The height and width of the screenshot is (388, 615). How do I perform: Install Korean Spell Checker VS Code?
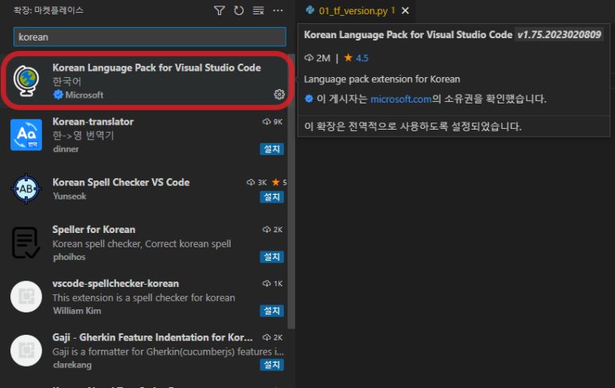coord(272,196)
